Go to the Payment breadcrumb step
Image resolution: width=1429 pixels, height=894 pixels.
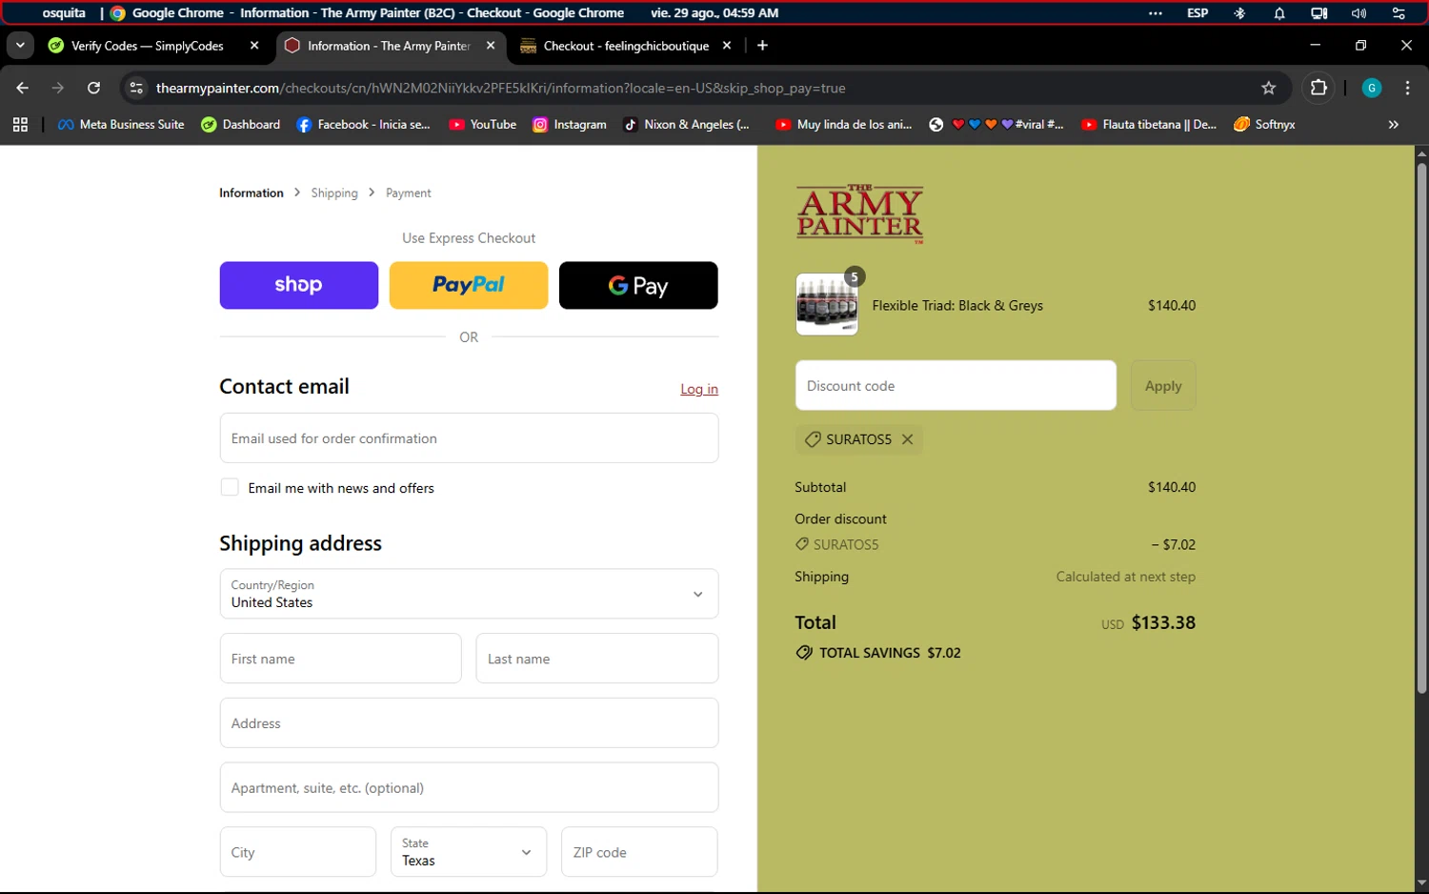tap(409, 193)
